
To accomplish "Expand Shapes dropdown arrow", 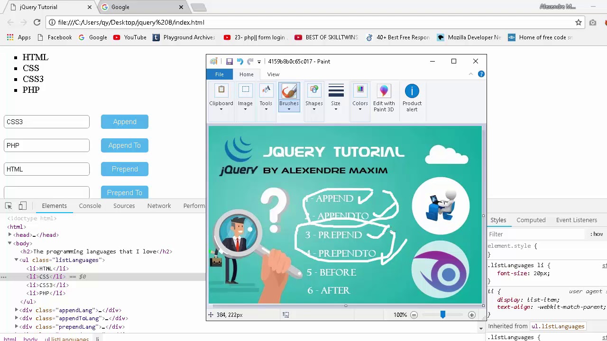I will pos(314,109).
